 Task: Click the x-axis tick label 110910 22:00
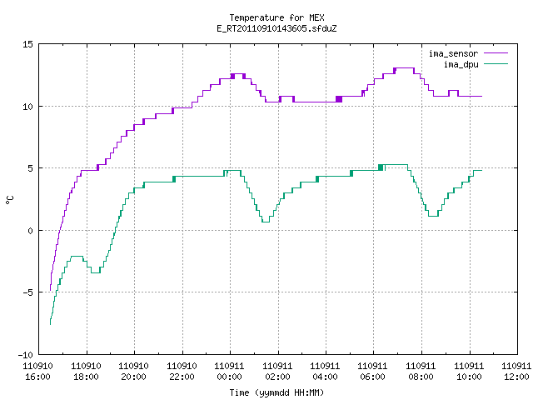pos(182,372)
